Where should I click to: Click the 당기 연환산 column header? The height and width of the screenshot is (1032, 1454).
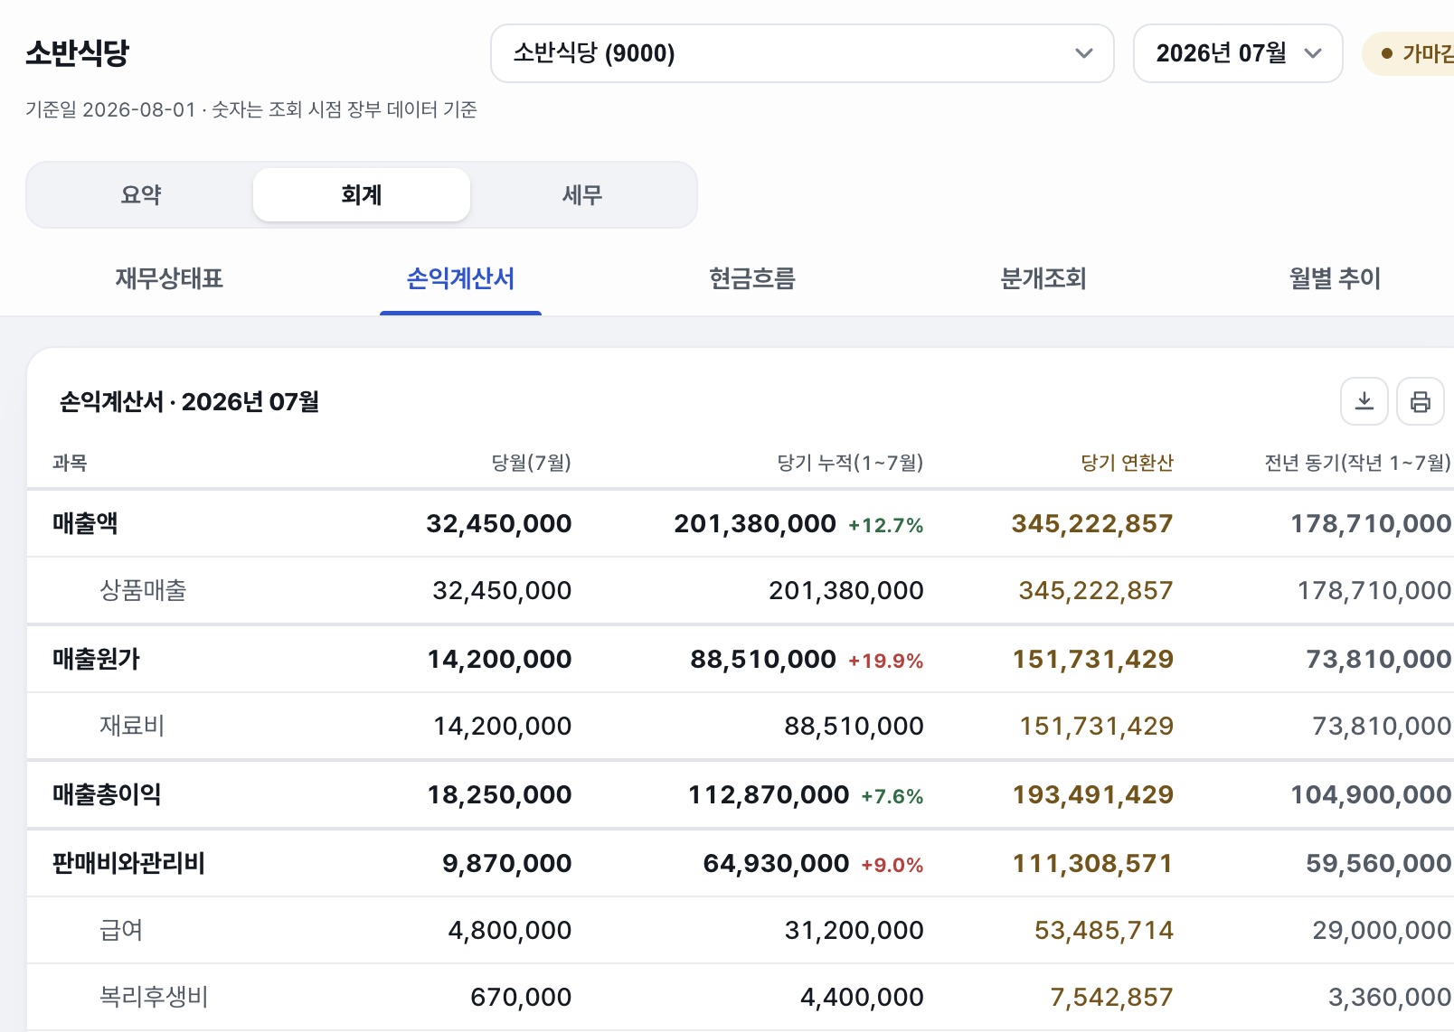click(x=1127, y=463)
